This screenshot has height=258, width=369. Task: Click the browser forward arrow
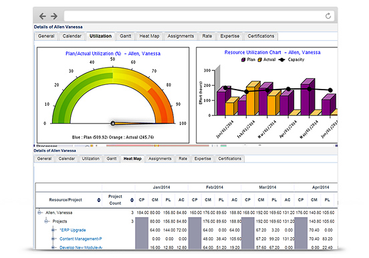pyautogui.click(x=54, y=16)
